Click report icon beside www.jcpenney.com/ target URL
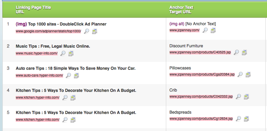The image size is (267, 131). click(x=213, y=30)
